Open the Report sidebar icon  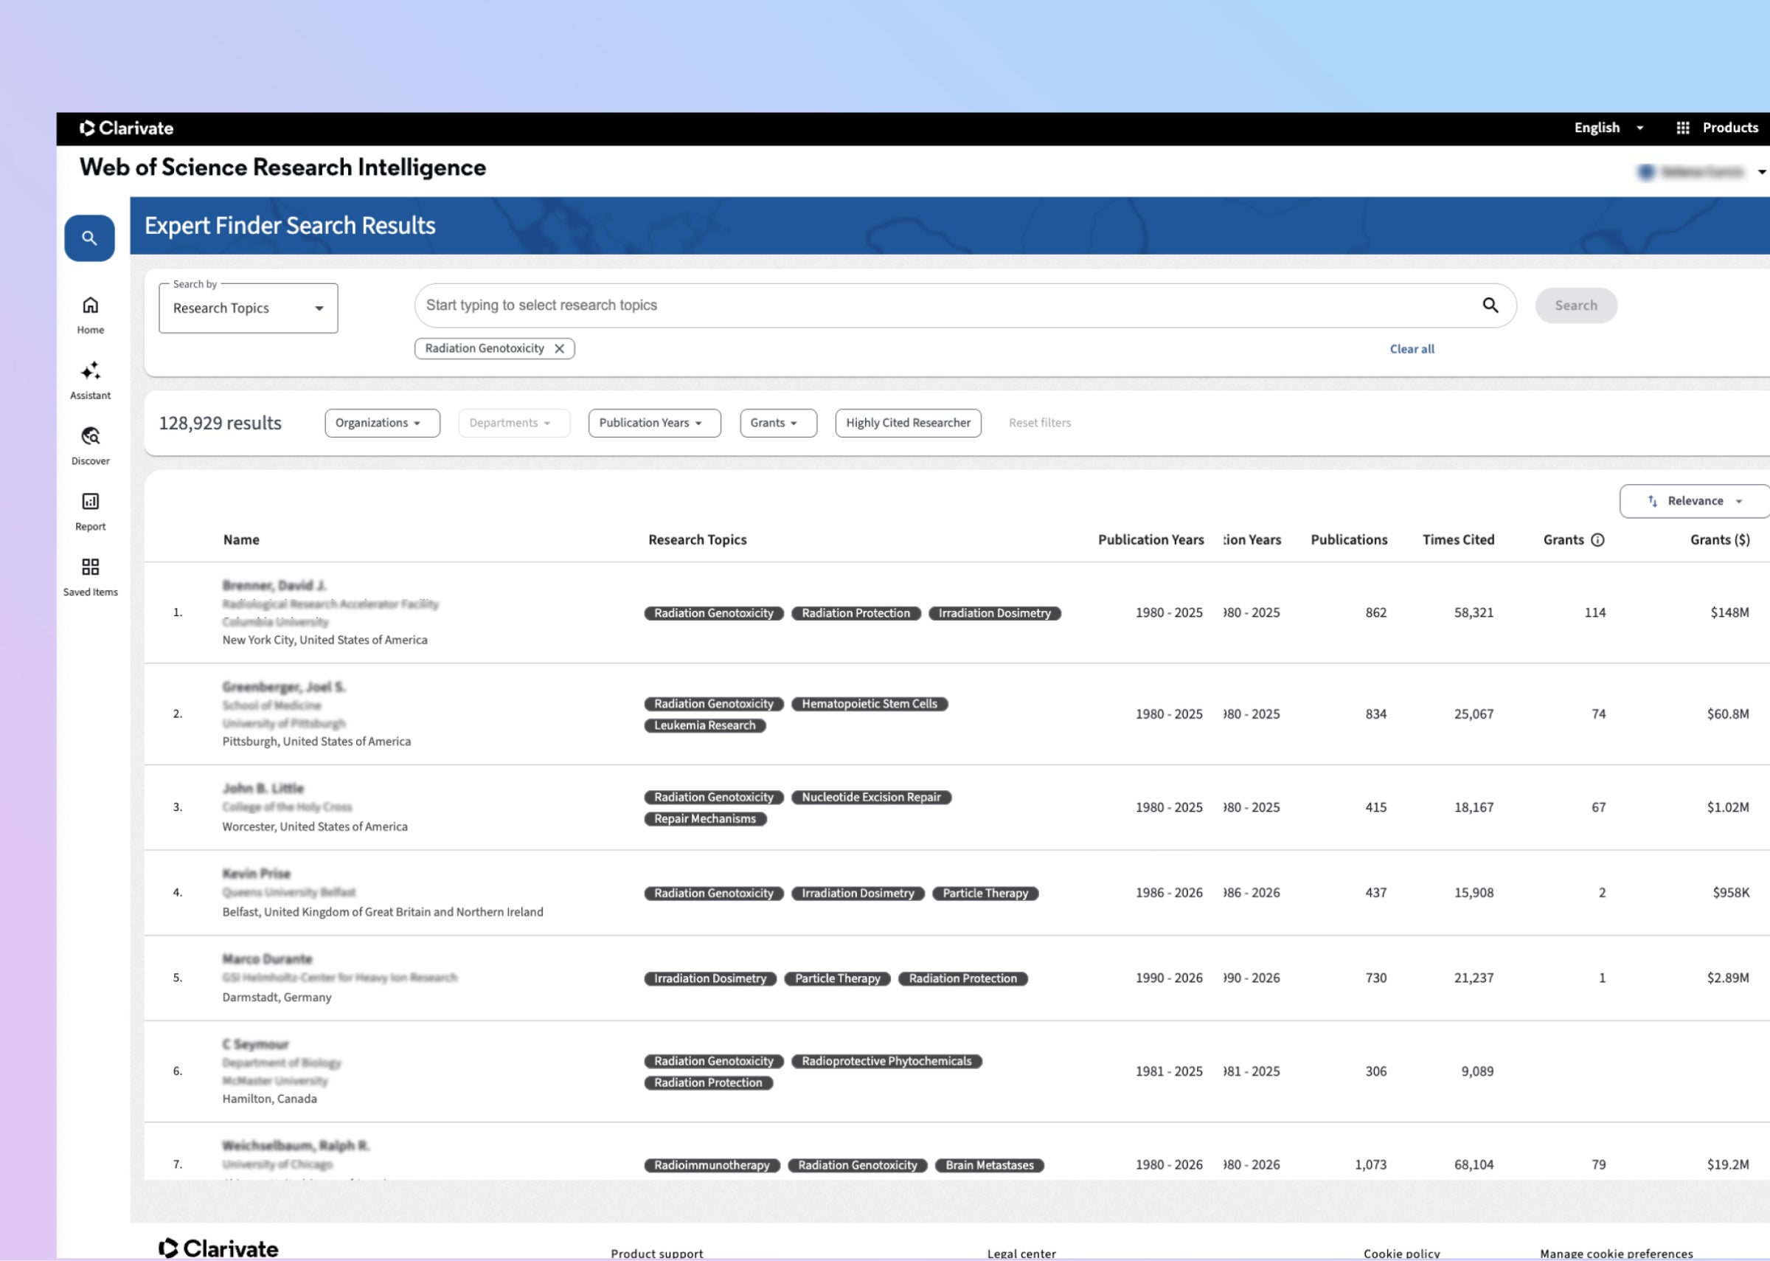90,502
